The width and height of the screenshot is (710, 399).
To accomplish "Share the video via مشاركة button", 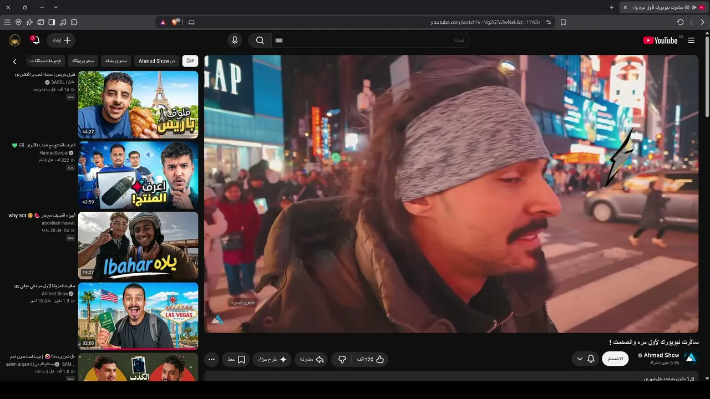I will (x=310, y=360).
